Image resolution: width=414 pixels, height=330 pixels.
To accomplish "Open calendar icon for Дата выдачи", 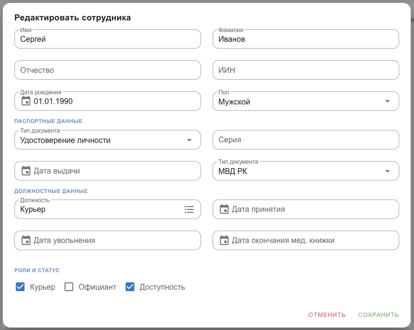I will 26,171.
